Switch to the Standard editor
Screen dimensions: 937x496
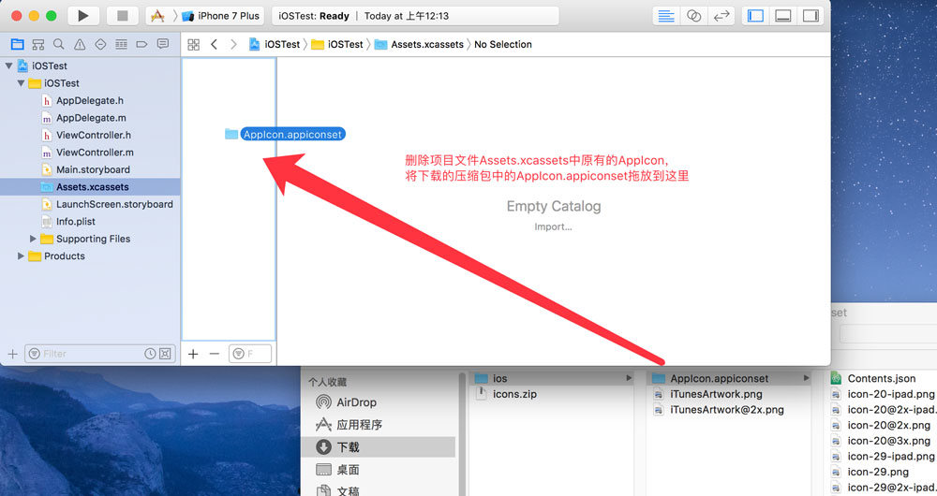click(x=666, y=16)
